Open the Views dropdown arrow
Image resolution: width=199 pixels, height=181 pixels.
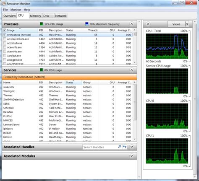point(187,24)
